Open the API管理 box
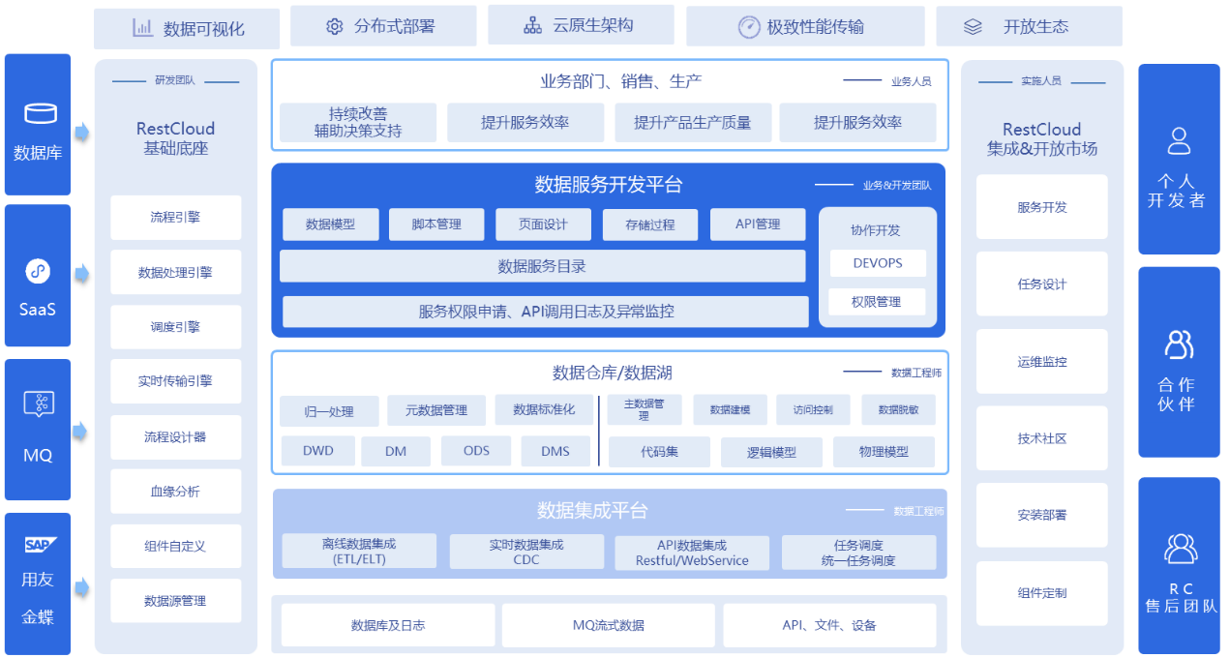This screenshot has height=658, width=1230. coord(758,224)
